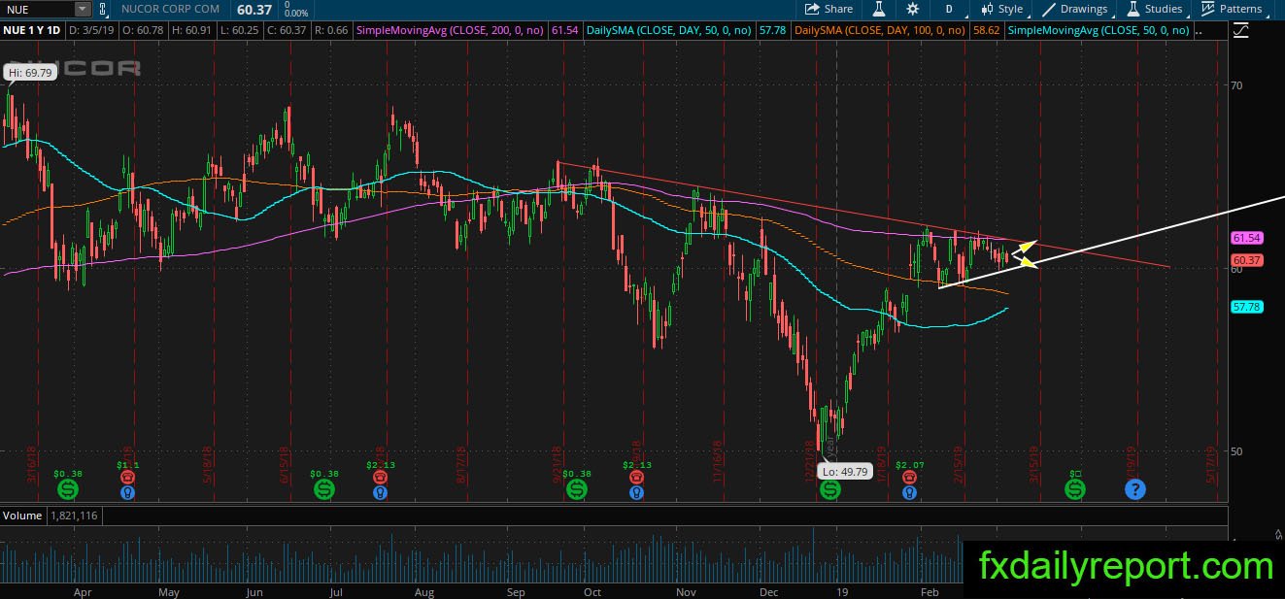Click the red $2.07 earnings phone icon
This screenshot has width=1285, height=599.
908,479
